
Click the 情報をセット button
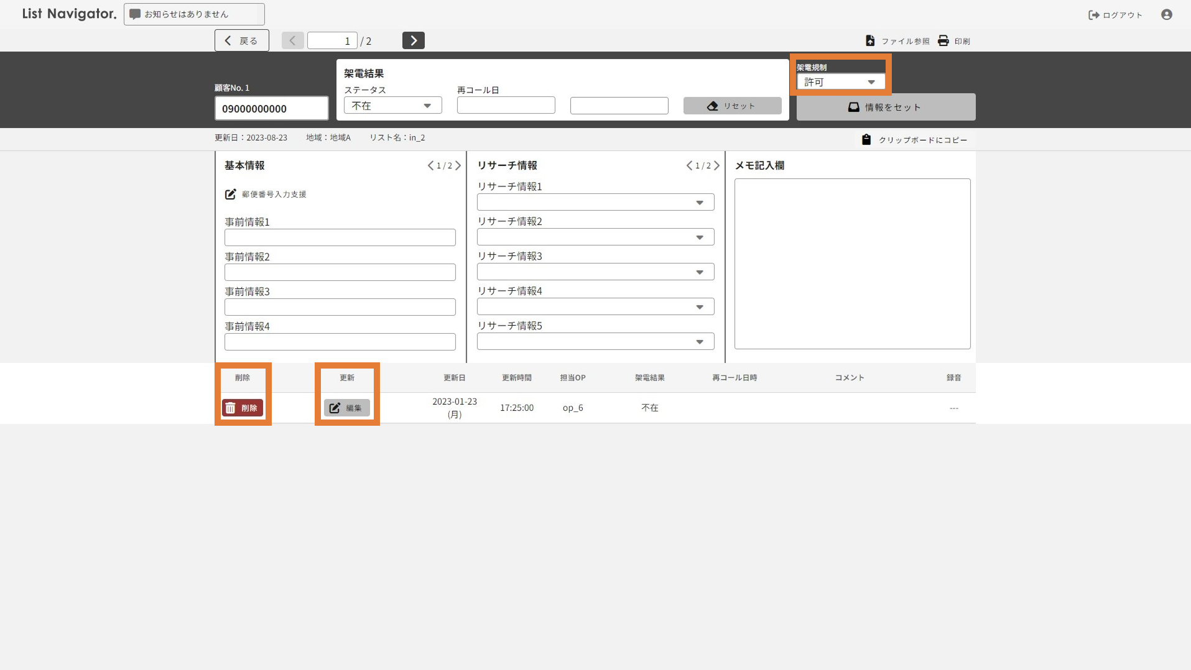tap(885, 108)
